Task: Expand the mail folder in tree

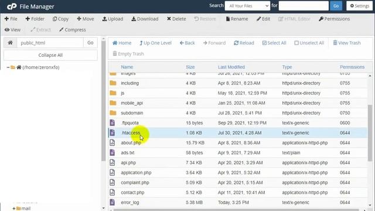Action: (14, 209)
